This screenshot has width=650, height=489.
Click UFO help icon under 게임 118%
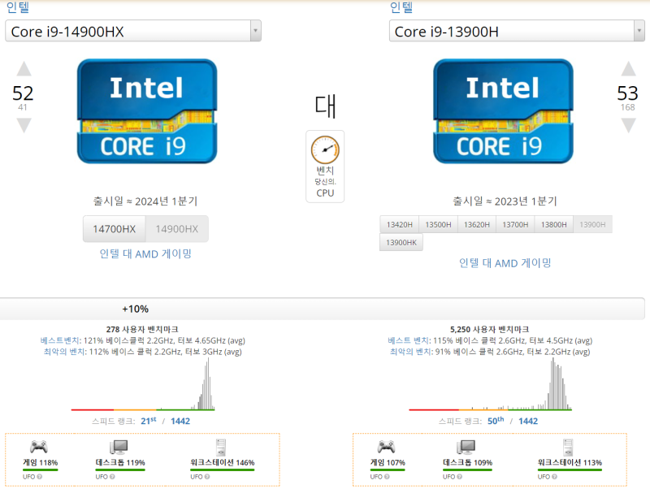[x=39, y=477]
